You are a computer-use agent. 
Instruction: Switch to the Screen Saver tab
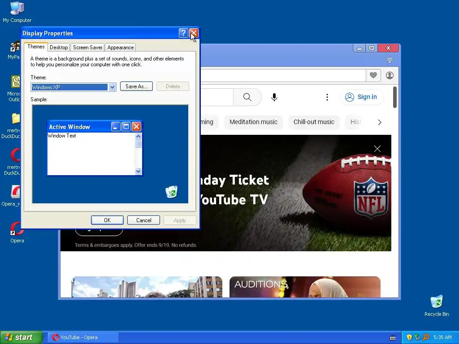(x=87, y=47)
